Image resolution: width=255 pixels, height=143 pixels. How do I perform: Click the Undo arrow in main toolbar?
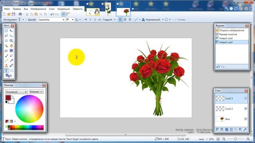coord(52,14)
